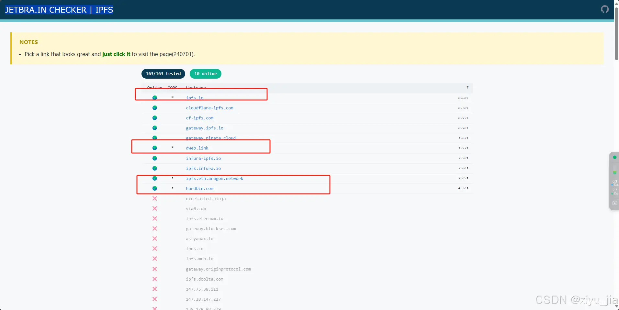Click online globe icon for hardbin.com
Viewport: 619px width, 310px height.
point(155,188)
